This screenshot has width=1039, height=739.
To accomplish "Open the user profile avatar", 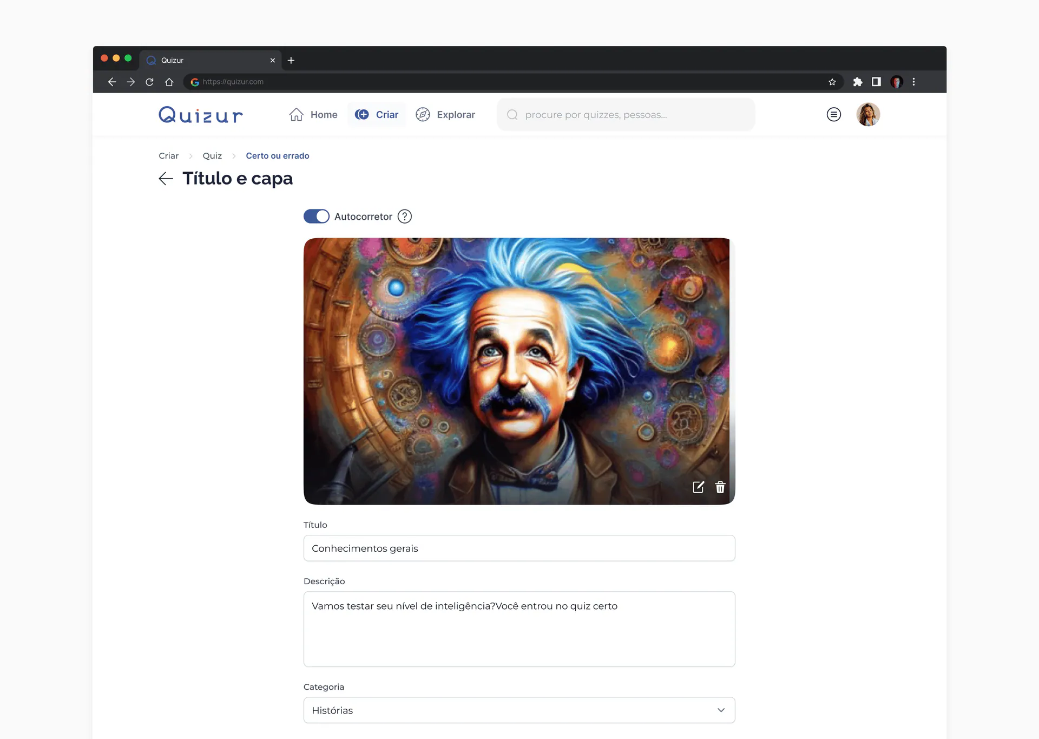I will tap(868, 115).
